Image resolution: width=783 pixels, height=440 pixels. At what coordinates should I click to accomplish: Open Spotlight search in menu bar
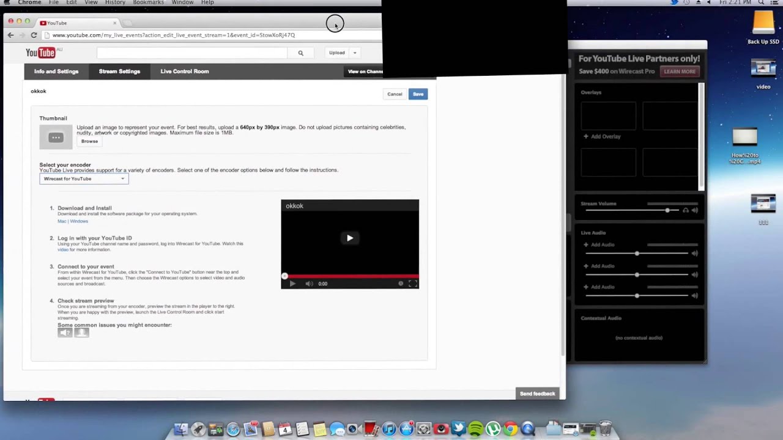tap(762, 2)
